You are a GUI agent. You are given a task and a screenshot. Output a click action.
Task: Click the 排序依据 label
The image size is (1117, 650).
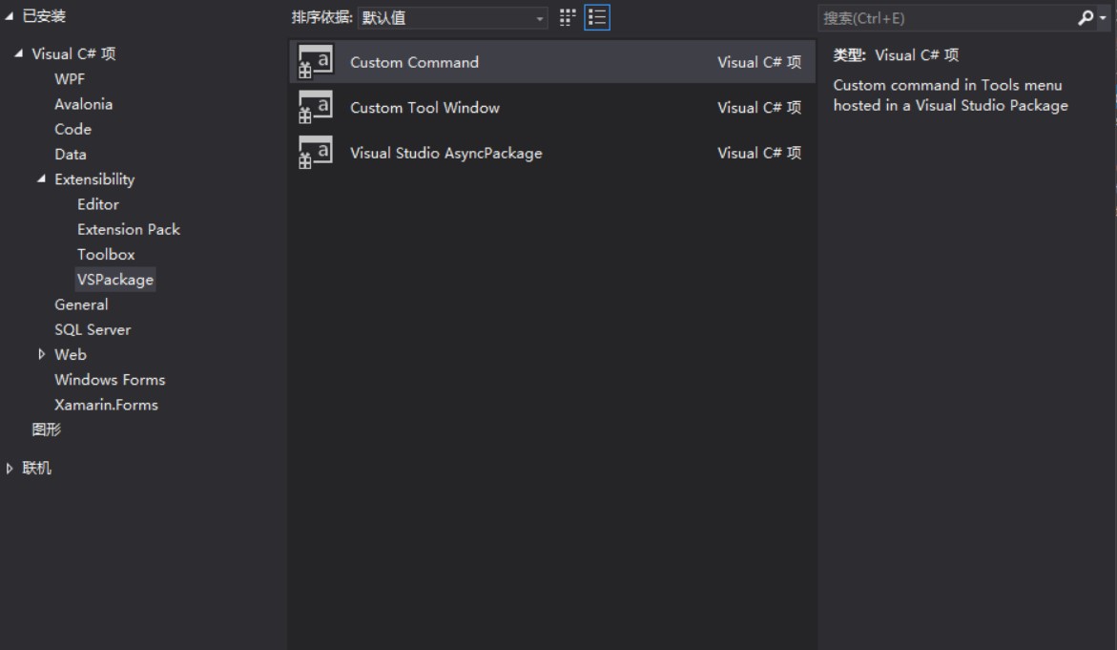322,17
